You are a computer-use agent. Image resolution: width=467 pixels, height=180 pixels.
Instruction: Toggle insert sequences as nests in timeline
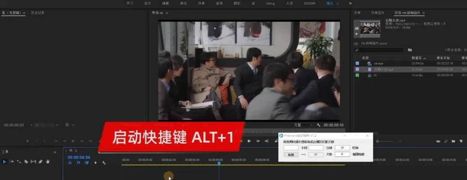tap(70, 163)
